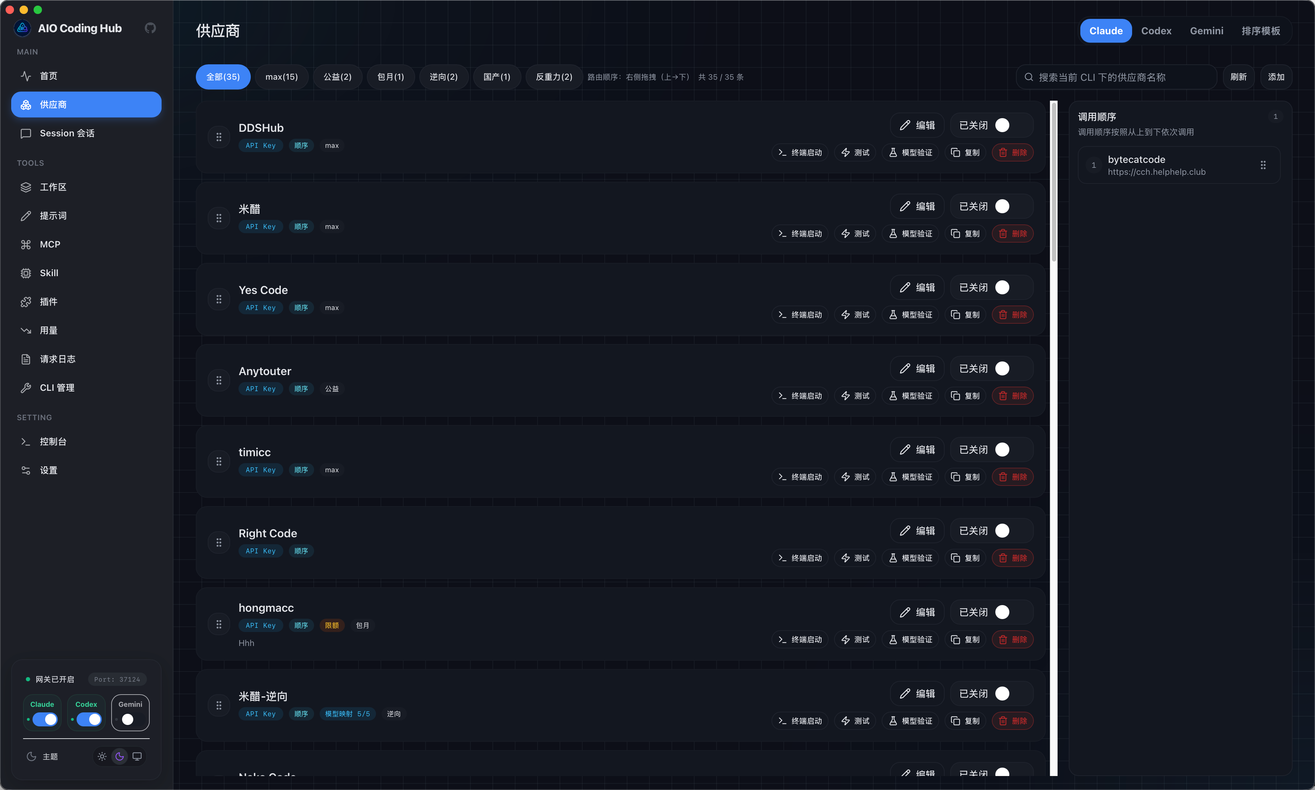Filter providers by 包月(1)
This screenshot has width=1315, height=790.
[390, 77]
